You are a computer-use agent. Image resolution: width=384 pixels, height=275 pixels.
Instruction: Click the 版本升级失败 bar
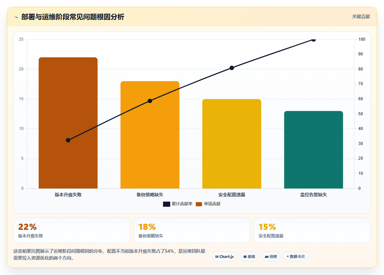coord(68,123)
